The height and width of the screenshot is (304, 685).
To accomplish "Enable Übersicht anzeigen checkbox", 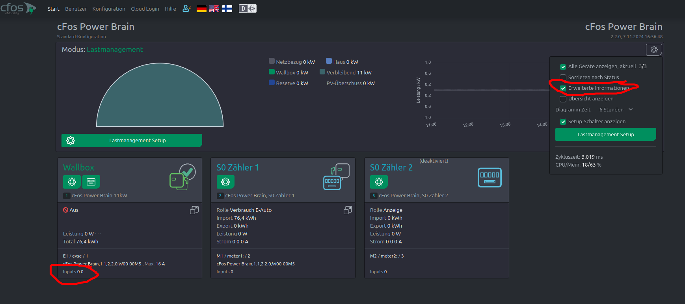I will point(563,99).
